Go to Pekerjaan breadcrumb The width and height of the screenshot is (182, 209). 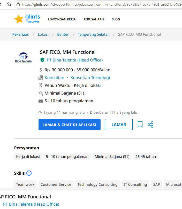tap(21, 34)
